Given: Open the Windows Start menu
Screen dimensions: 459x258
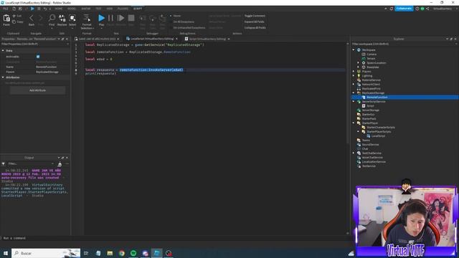Looking at the screenshot, I should click(x=6, y=253).
